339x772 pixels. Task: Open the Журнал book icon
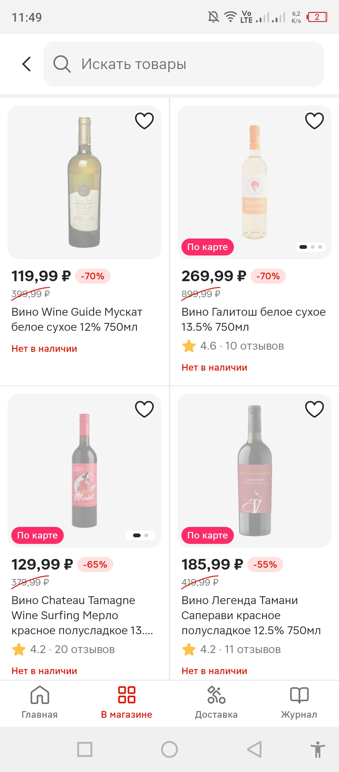[x=299, y=695]
